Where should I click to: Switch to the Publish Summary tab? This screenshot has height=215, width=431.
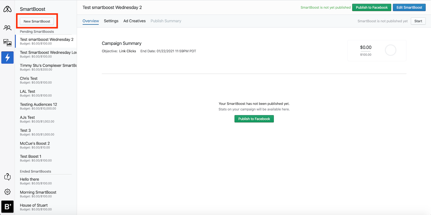166,21
